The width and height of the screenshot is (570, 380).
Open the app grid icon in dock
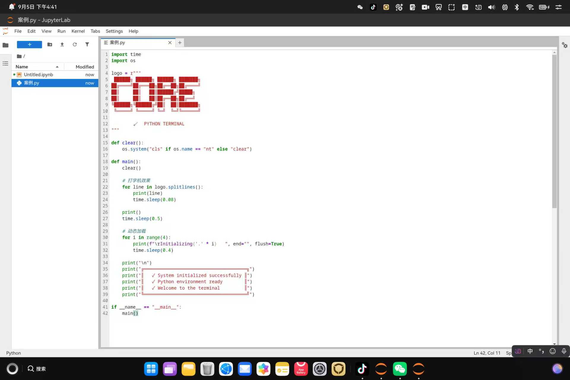click(x=151, y=369)
